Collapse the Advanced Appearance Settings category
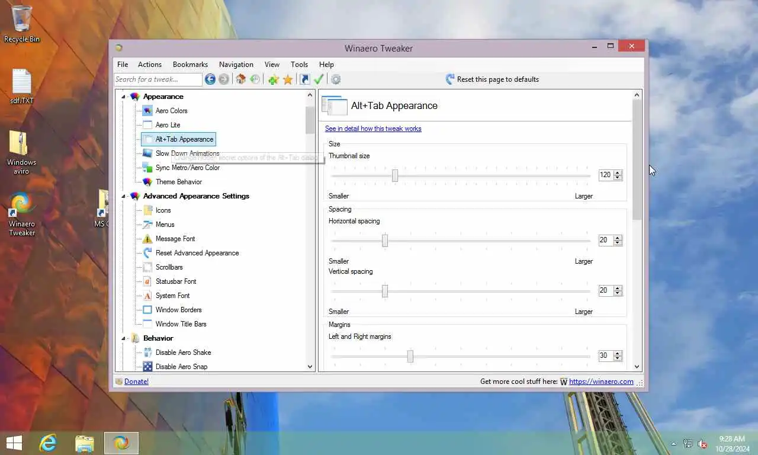The width and height of the screenshot is (758, 455). [124, 196]
